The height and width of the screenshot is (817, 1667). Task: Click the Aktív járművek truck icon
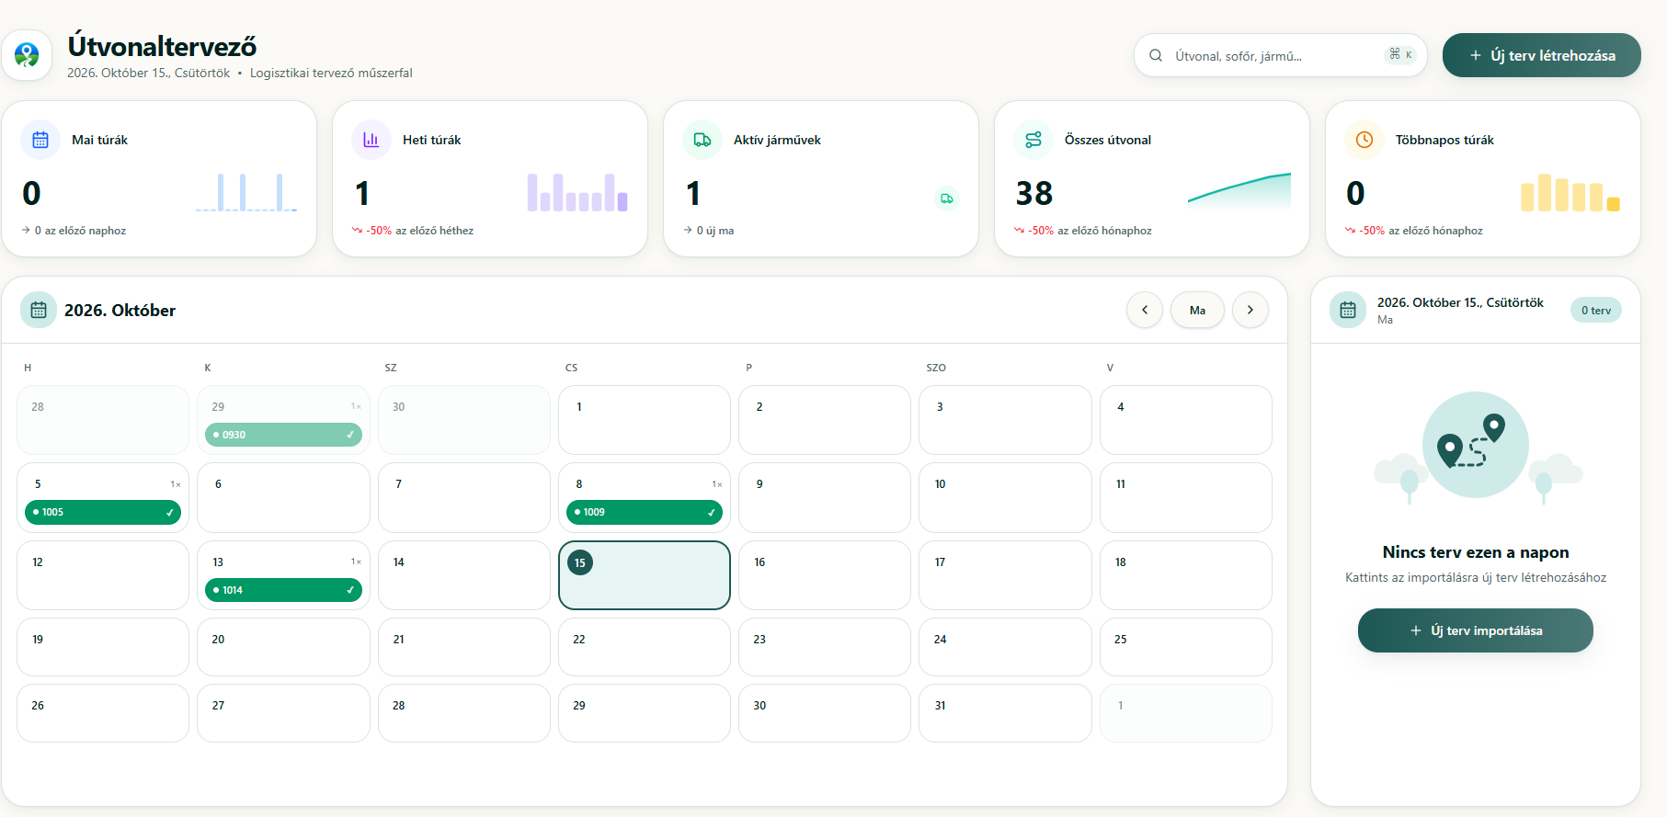[702, 140]
